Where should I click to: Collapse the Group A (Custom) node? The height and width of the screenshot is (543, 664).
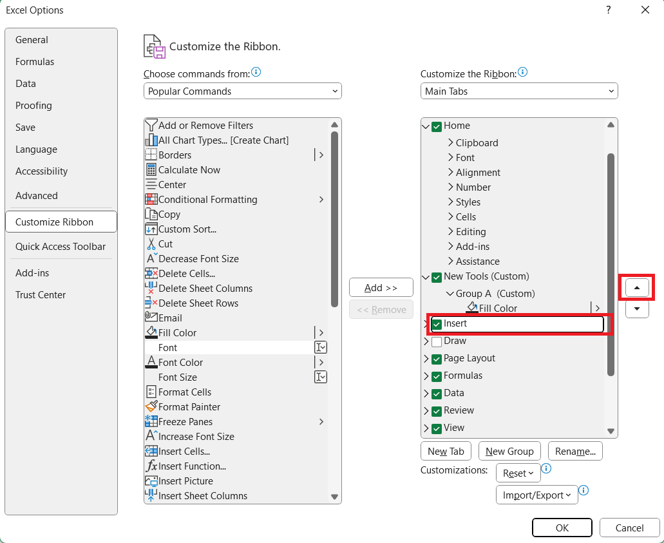tap(450, 294)
